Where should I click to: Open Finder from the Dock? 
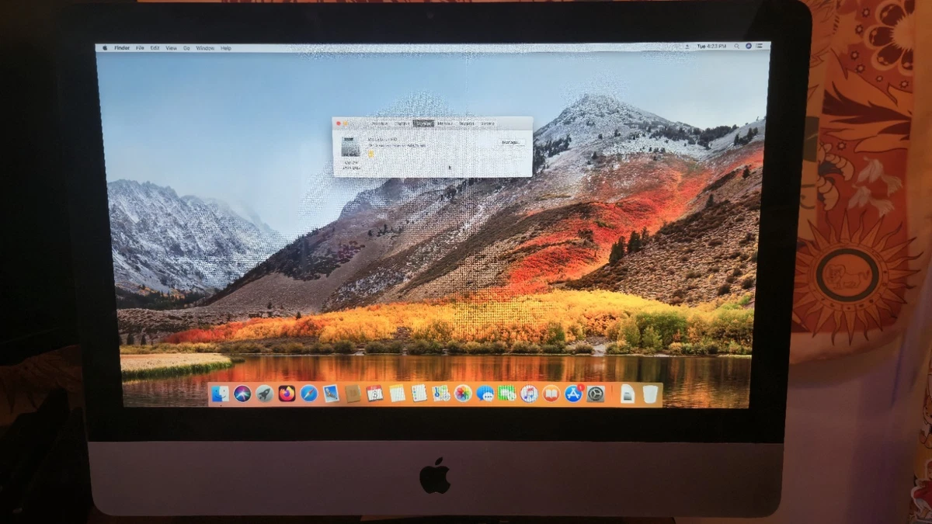pos(220,394)
